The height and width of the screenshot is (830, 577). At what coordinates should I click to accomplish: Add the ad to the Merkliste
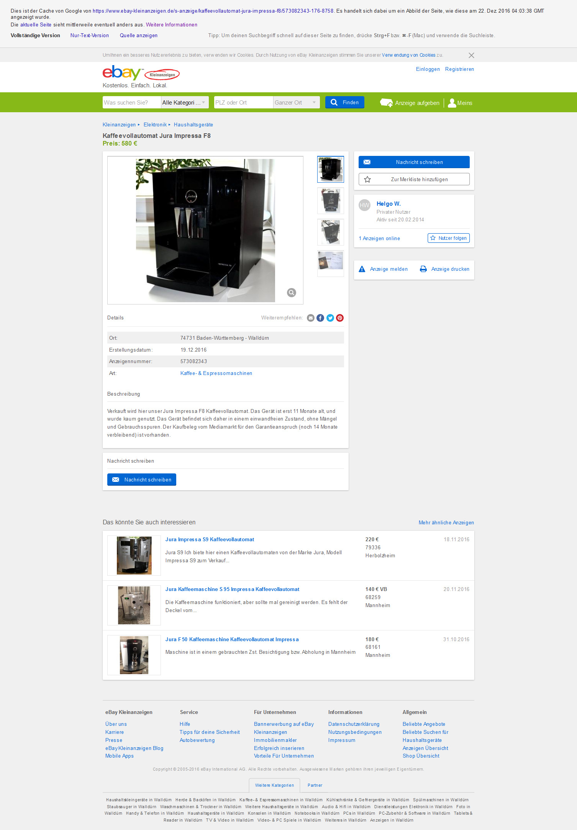click(414, 179)
